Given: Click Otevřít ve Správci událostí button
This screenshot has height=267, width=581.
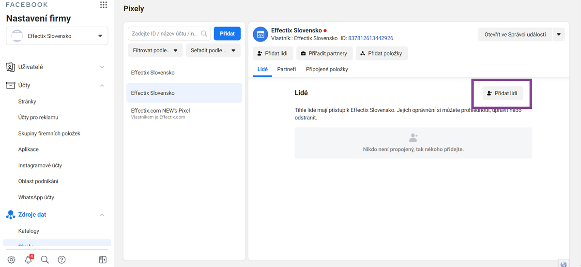Looking at the screenshot, I should coord(515,34).
